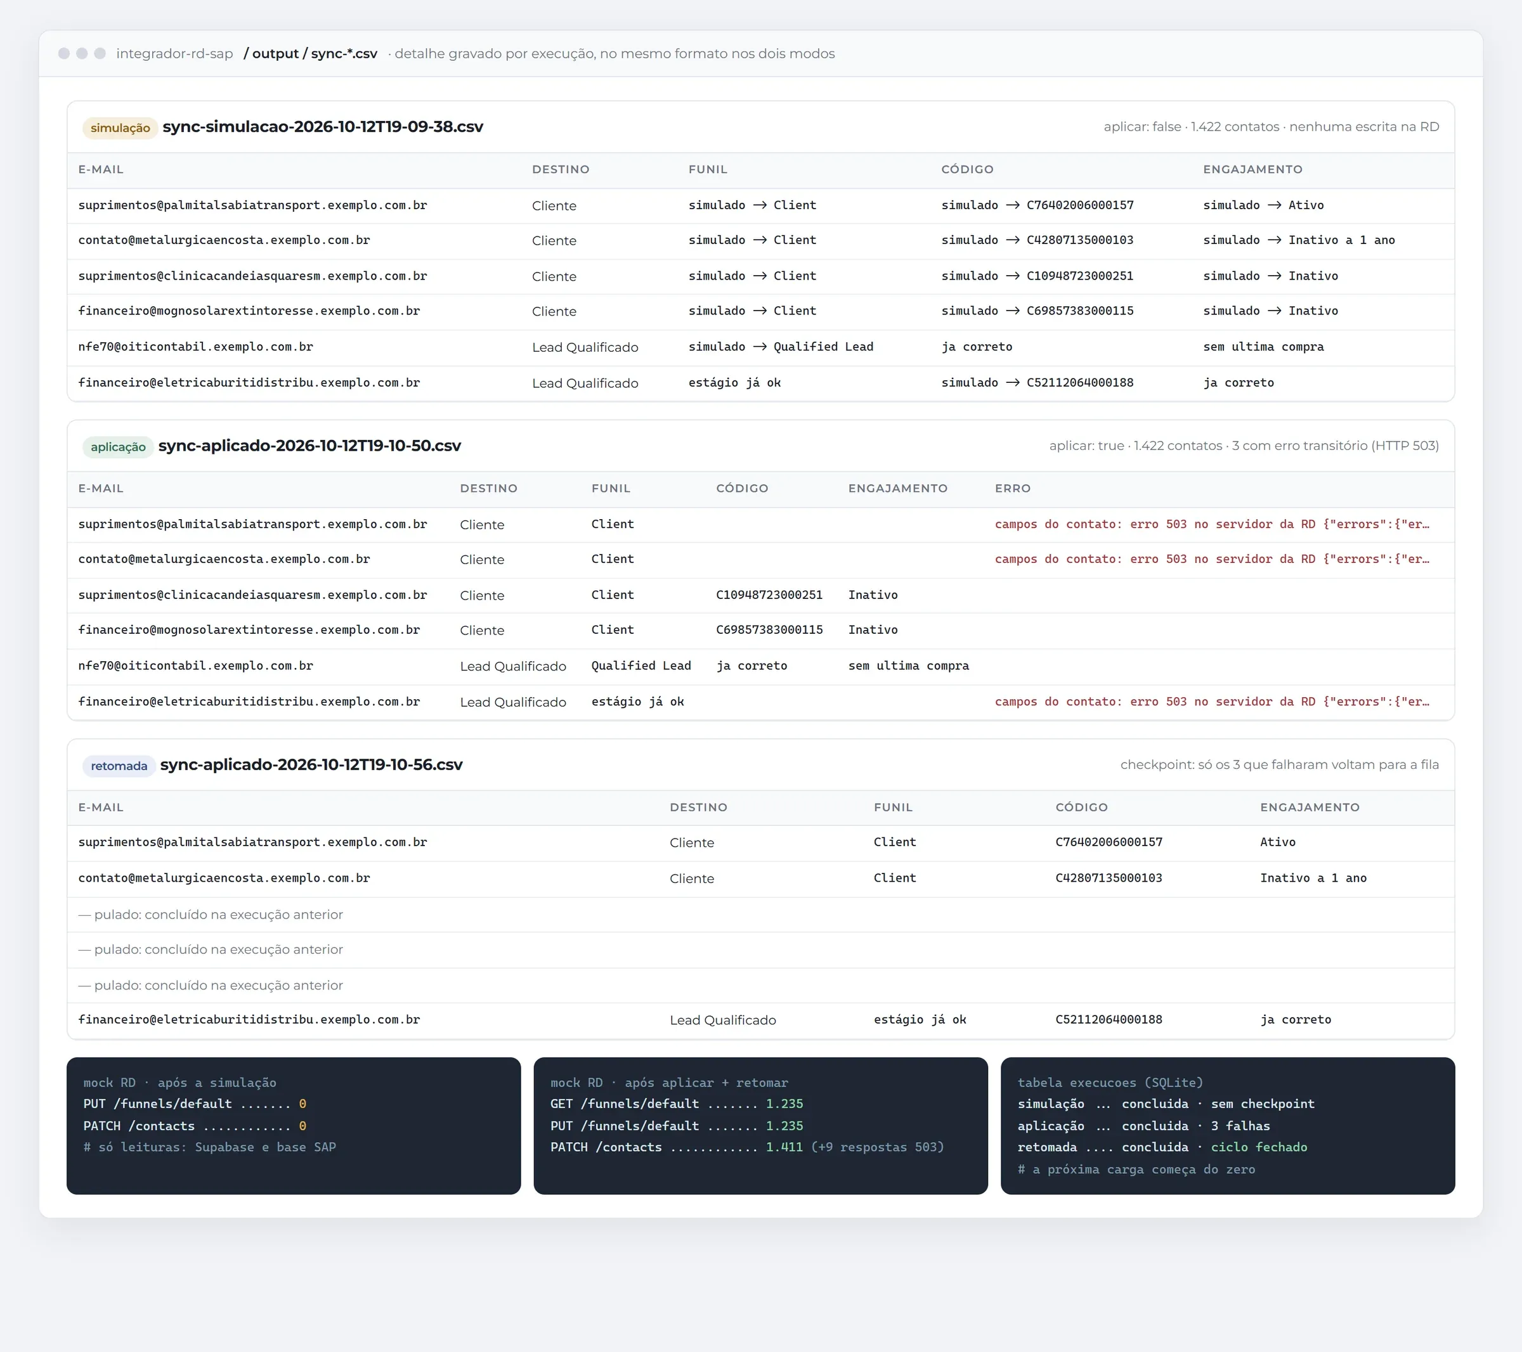Click the / output / sync-*.csv breadcrumb

(x=311, y=54)
